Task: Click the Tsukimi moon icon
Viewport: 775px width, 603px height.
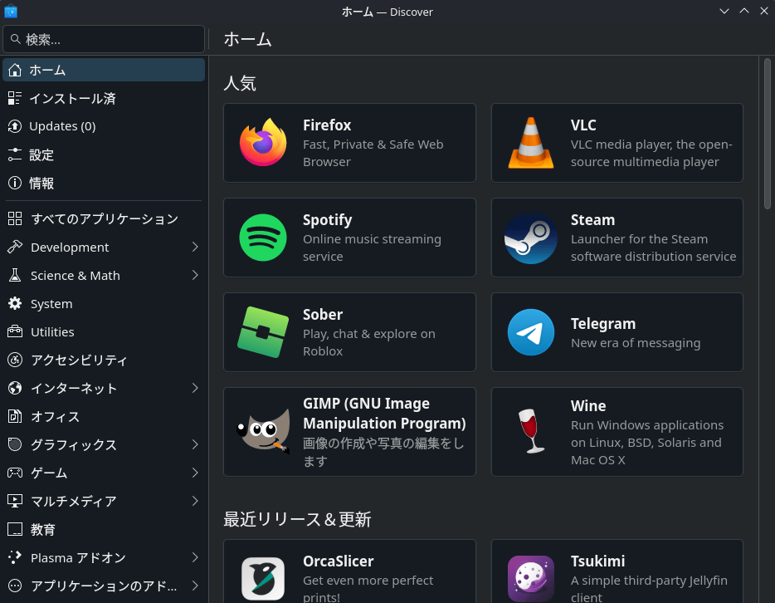Action: (531, 578)
